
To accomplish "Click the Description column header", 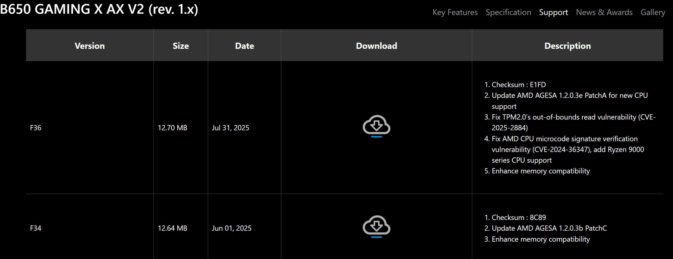I will tap(567, 46).
